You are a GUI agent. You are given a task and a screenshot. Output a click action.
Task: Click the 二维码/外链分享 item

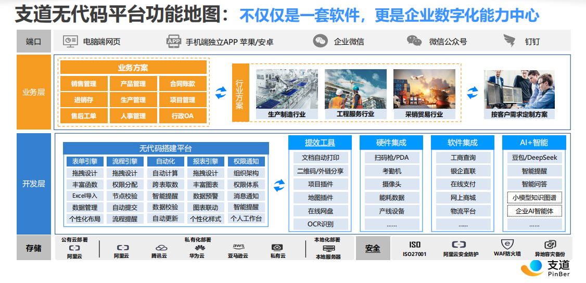click(321, 171)
